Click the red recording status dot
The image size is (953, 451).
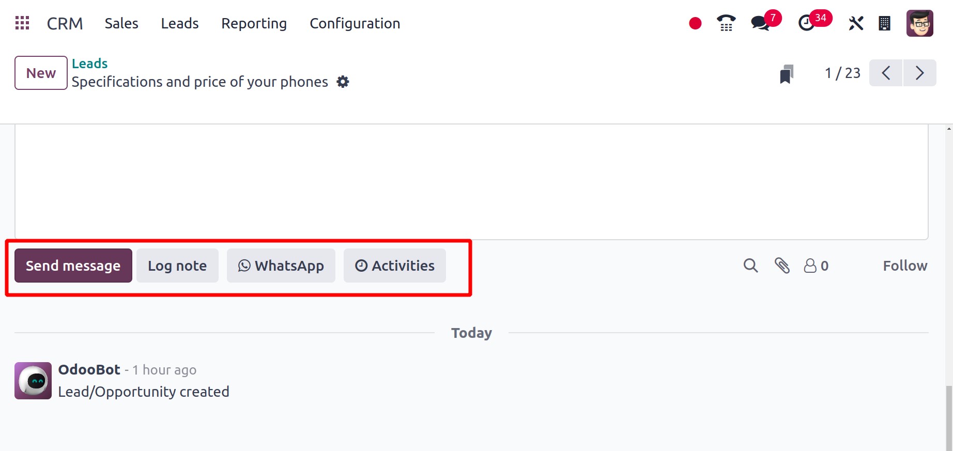(x=695, y=23)
